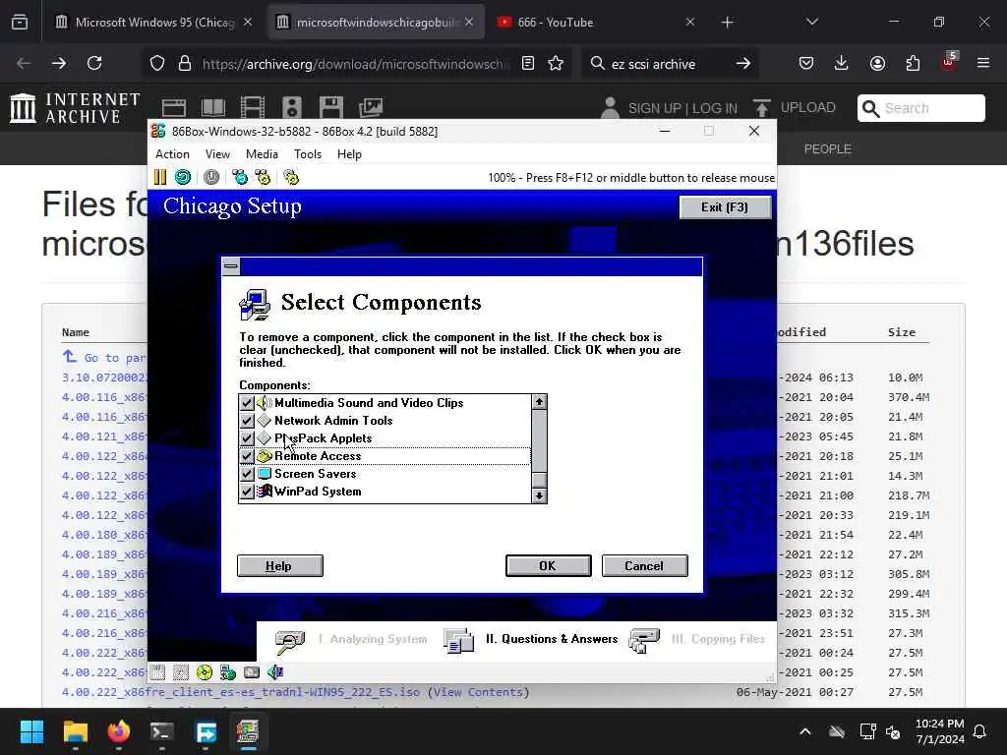Click the Components list scrollbar thumb
Viewport: 1007px width, 755px height.
tap(539, 480)
